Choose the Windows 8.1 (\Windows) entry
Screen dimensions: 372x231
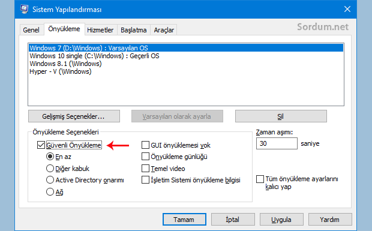(186, 64)
